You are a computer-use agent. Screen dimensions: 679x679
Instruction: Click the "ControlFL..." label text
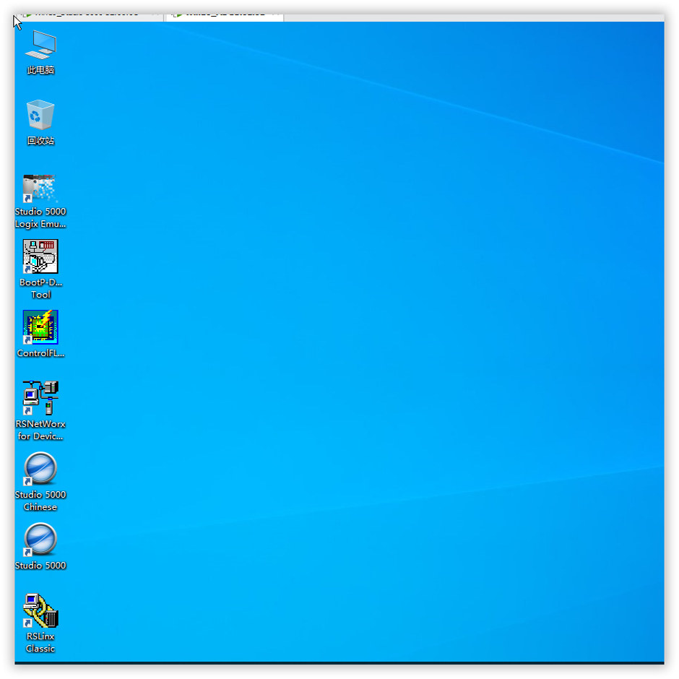pos(40,353)
